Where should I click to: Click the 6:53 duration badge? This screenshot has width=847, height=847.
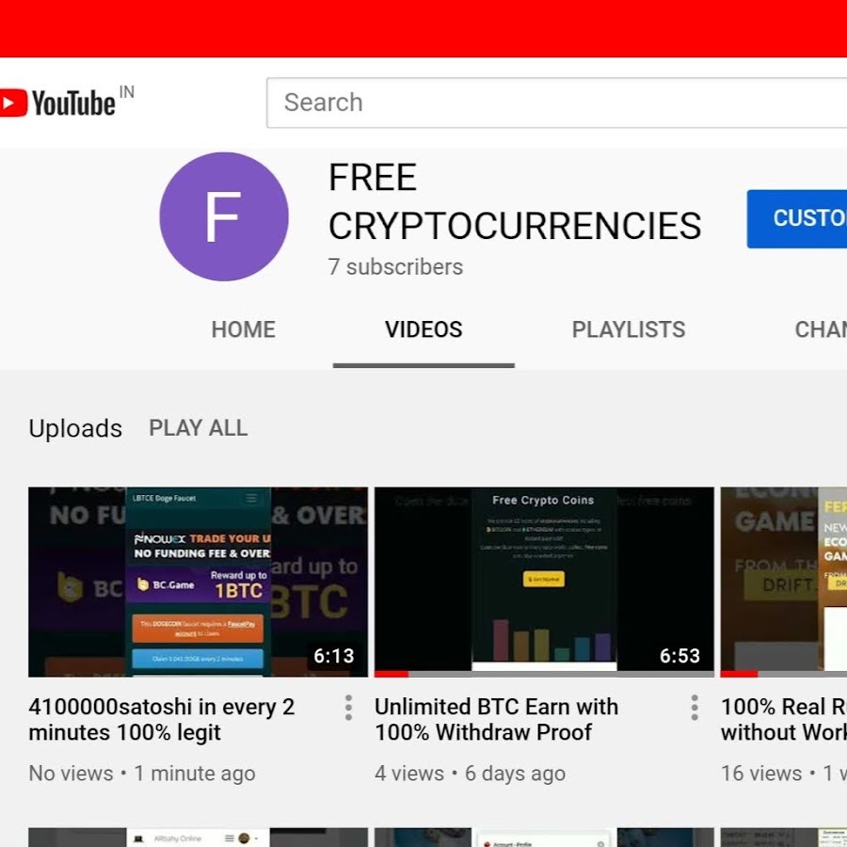coord(679,656)
